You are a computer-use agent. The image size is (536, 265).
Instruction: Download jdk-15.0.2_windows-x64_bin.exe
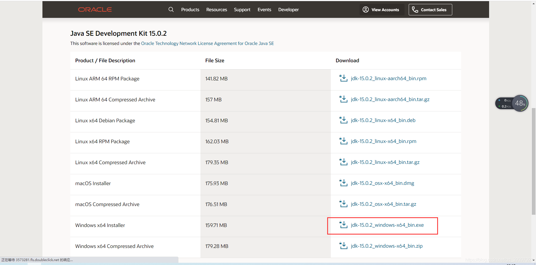tap(387, 225)
